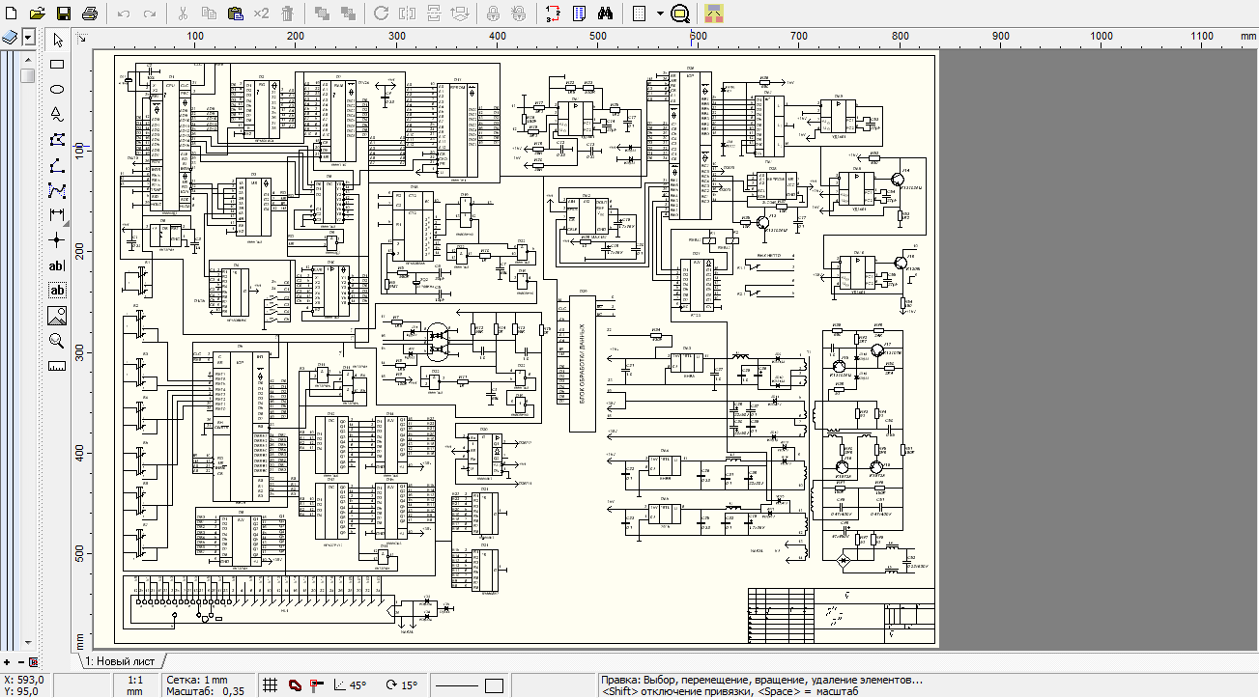Save the schematic with the floppy icon

coord(64,14)
